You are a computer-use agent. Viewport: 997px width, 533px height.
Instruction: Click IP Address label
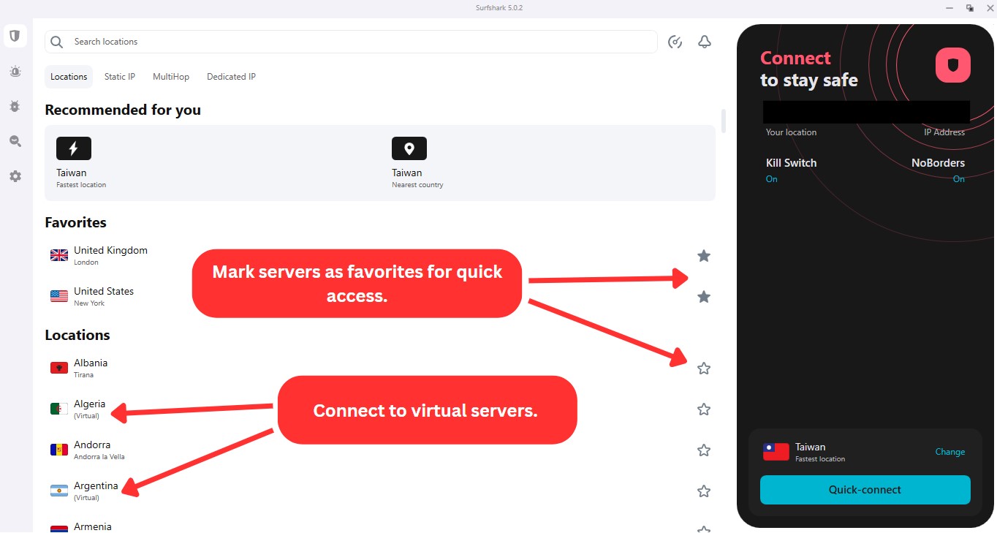tap(944, 132)
